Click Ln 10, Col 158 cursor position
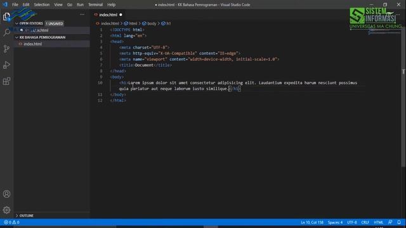 (x=312, y=222)
